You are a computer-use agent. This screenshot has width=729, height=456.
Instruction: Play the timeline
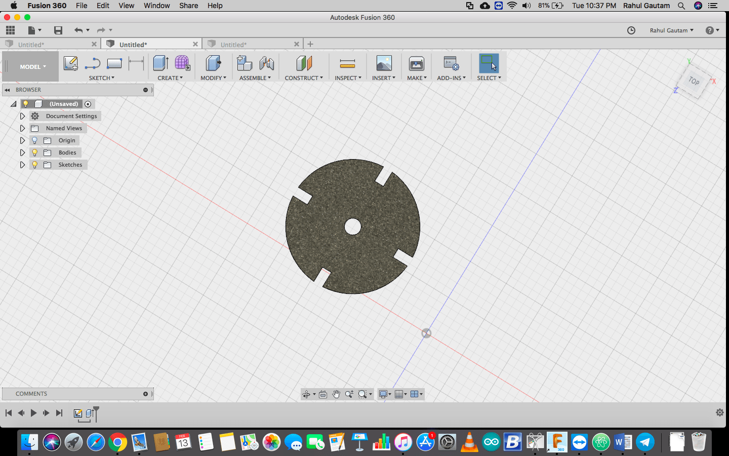33,413
